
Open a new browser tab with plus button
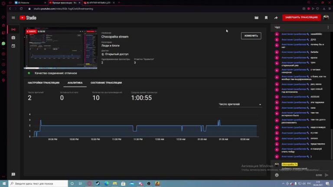tap(119, 3)
